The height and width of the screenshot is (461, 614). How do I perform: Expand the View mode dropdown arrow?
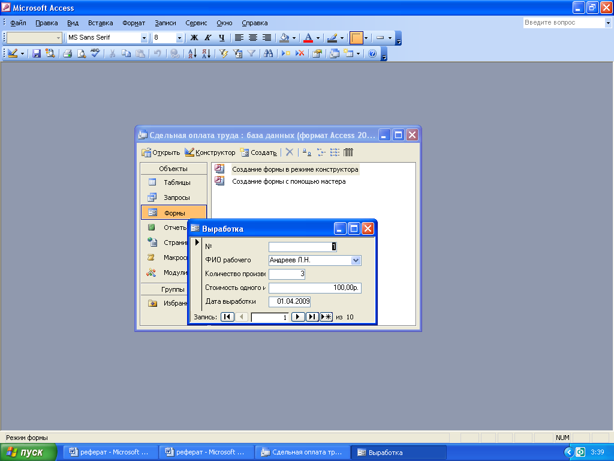point(22,53)
